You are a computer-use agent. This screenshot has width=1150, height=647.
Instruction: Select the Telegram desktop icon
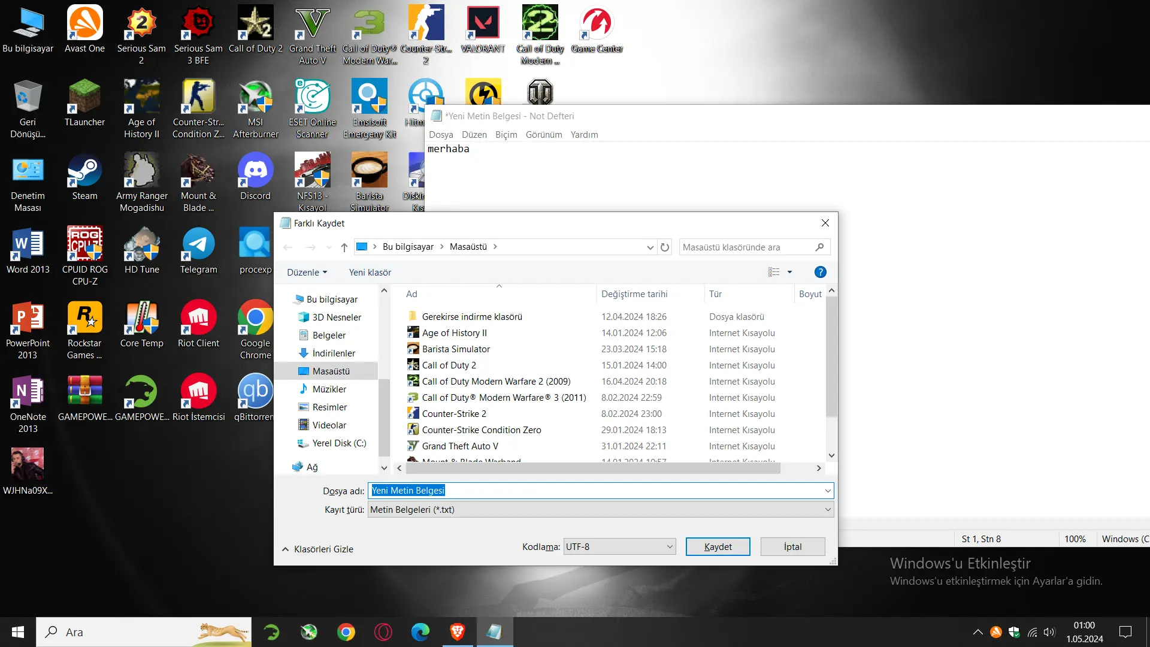(199, 250)
